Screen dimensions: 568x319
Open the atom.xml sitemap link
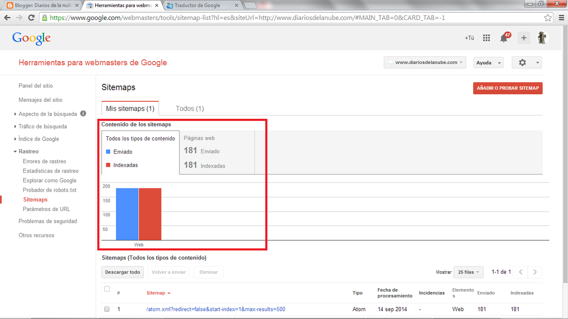[216, 309]
